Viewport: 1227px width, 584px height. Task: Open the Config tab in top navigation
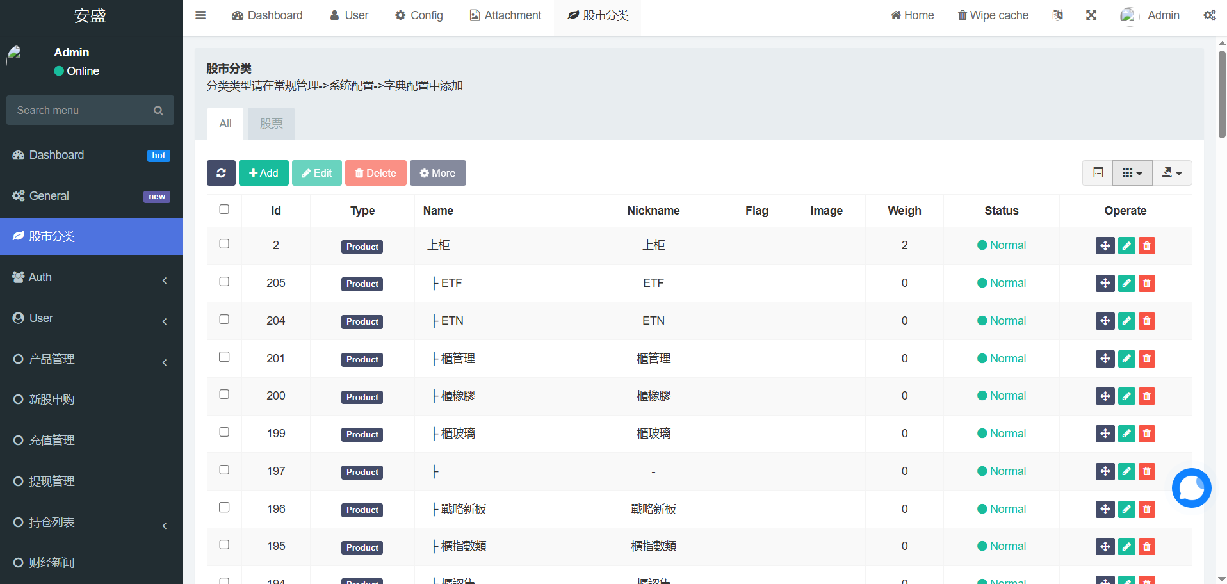[x=419, y=15]
